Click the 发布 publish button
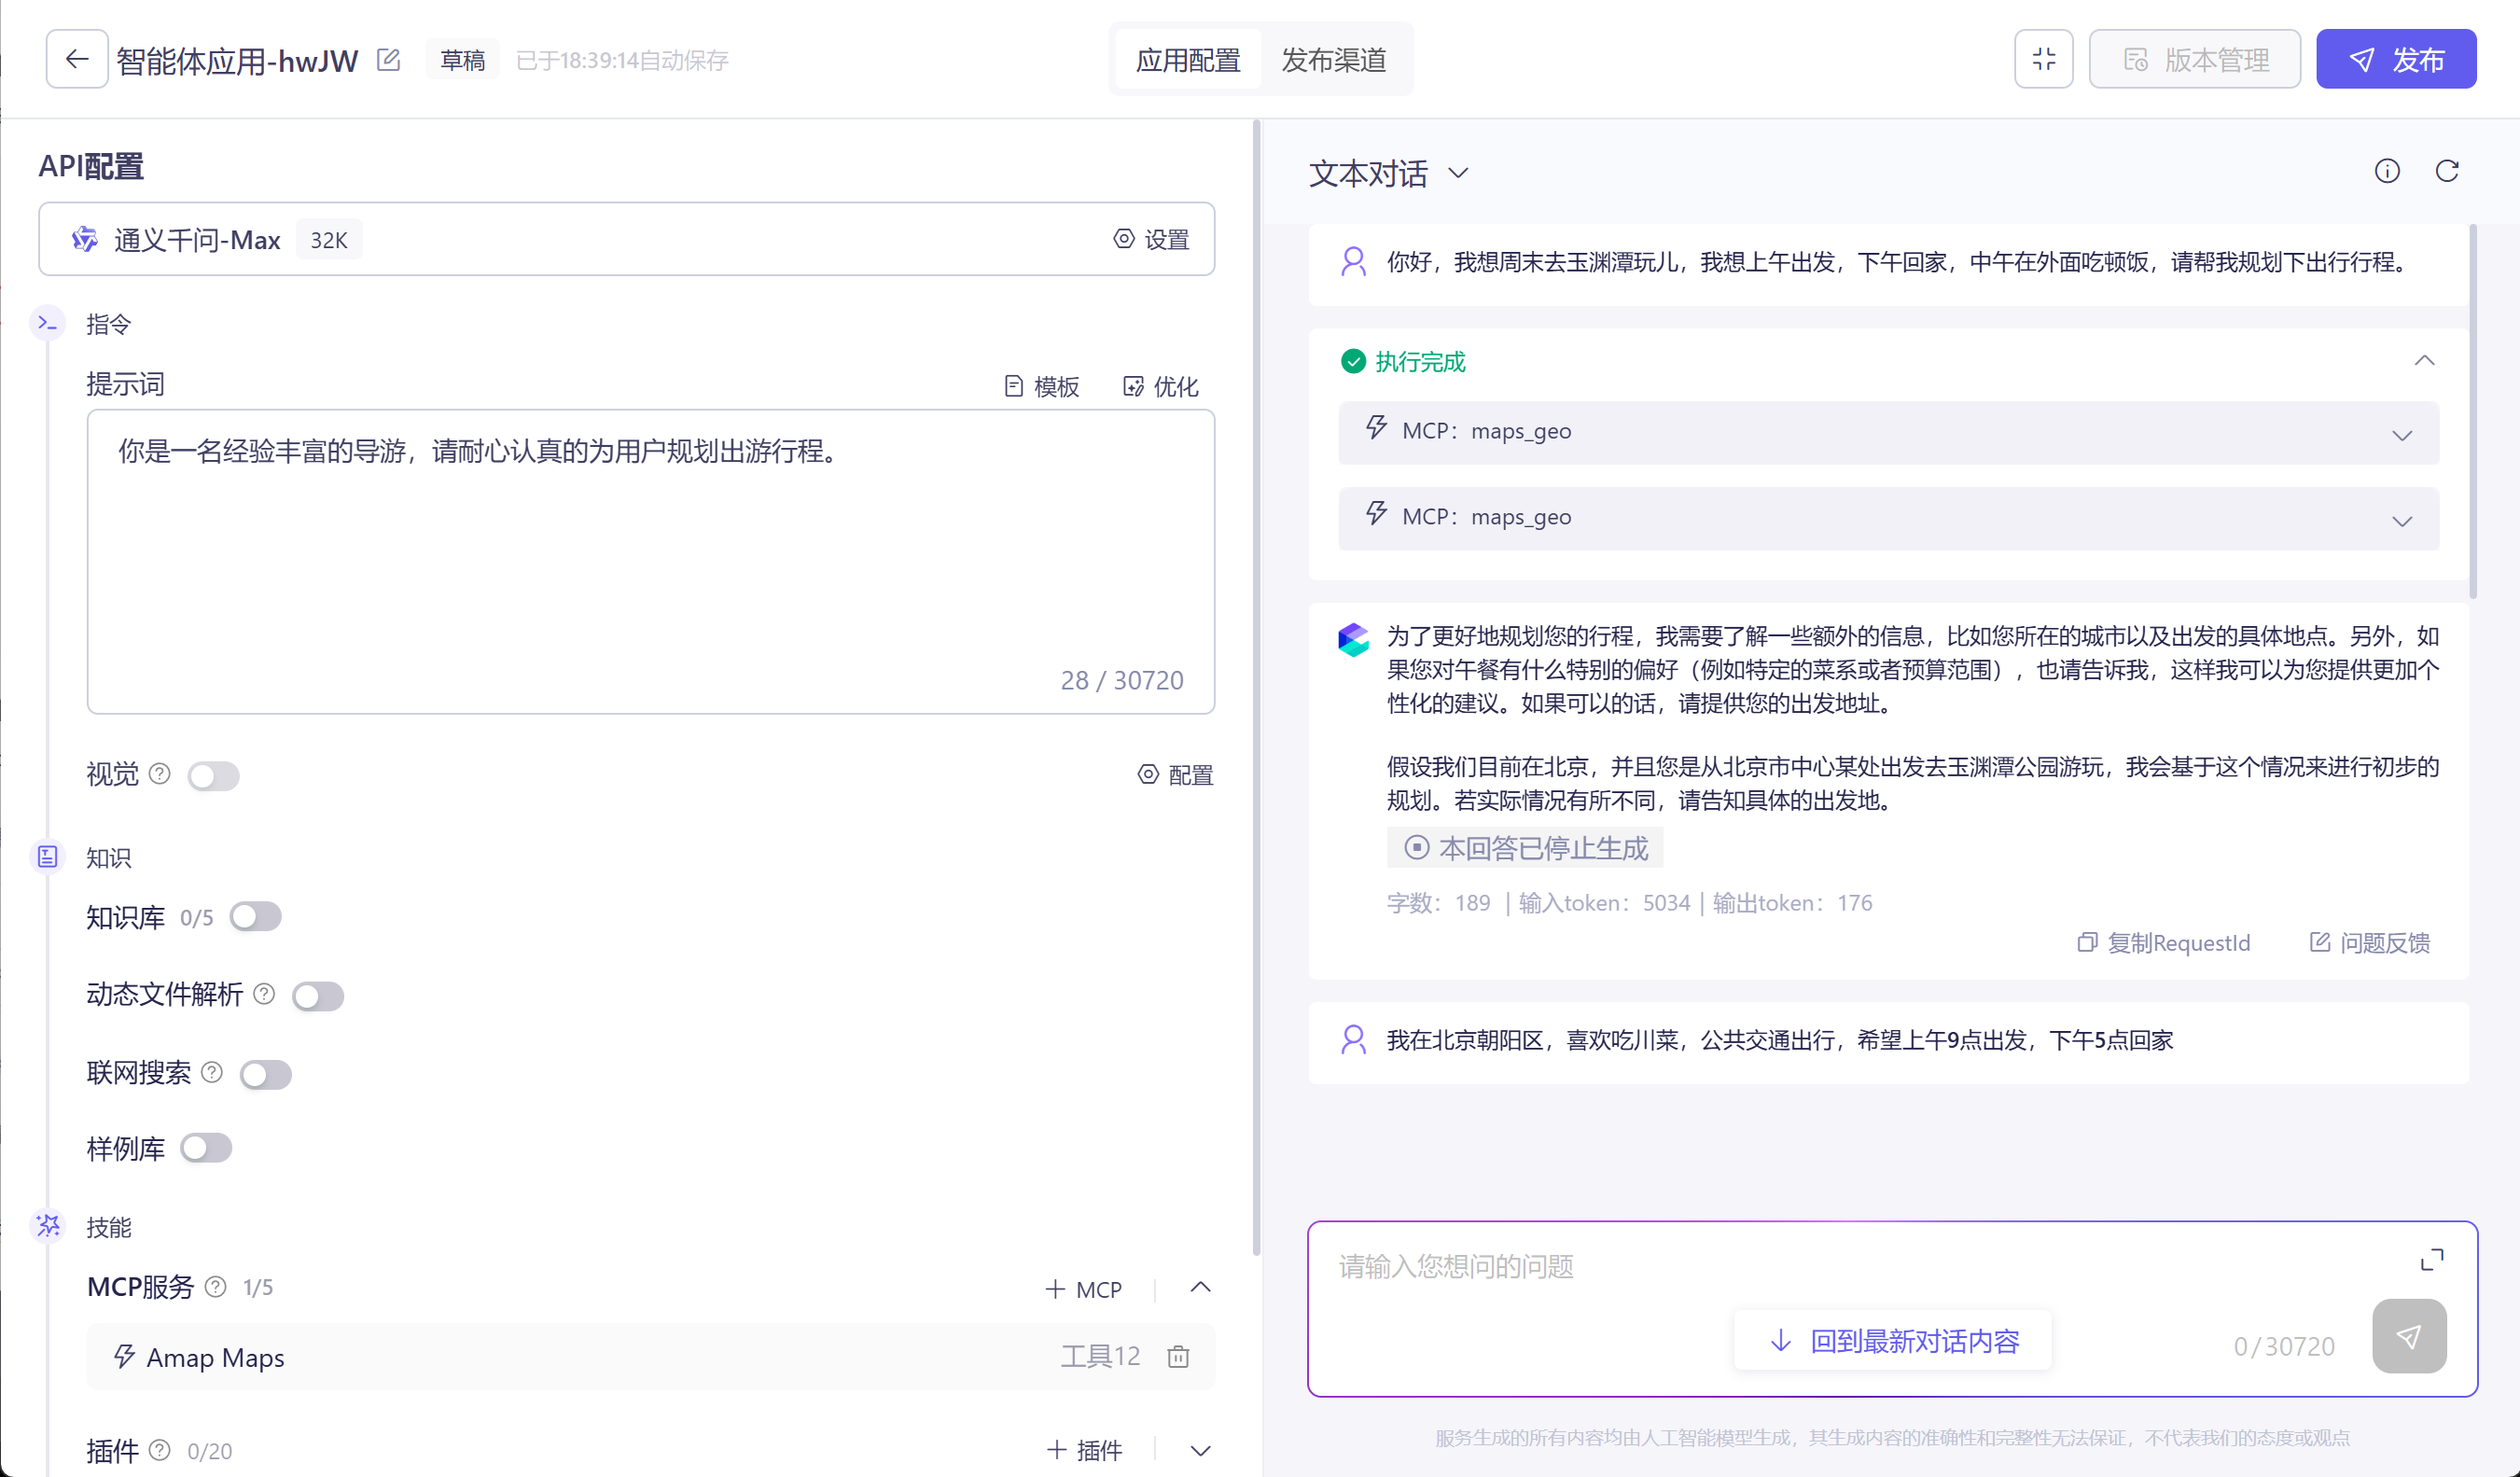 (2396, 59)
